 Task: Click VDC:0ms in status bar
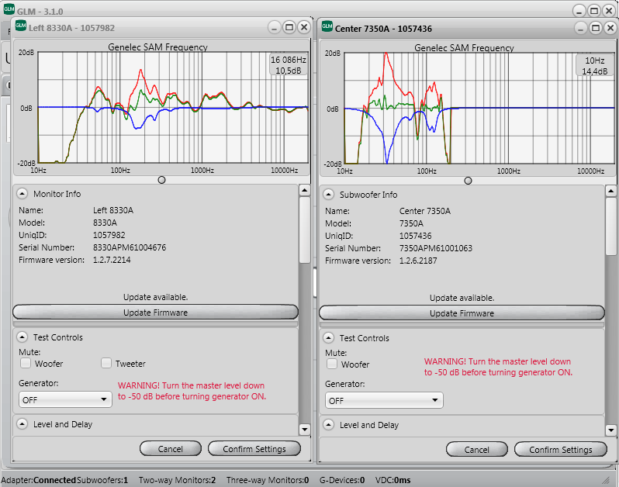[x=392, y=480]
